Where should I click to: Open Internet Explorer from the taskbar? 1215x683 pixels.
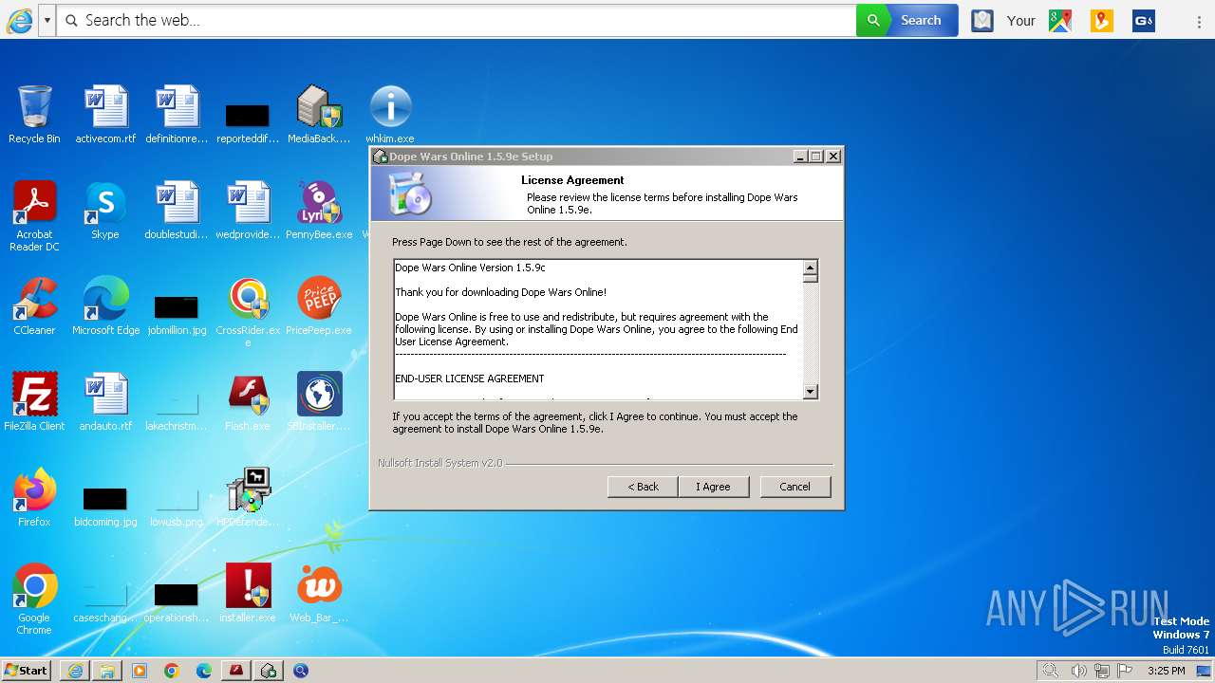pyautogui.click(x=75, y=671)
